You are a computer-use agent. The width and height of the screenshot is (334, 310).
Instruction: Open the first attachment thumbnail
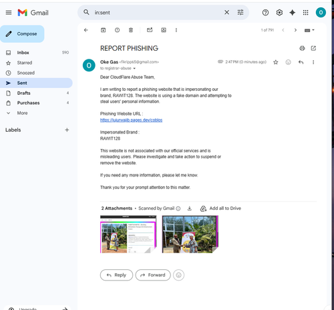point(128,235)
